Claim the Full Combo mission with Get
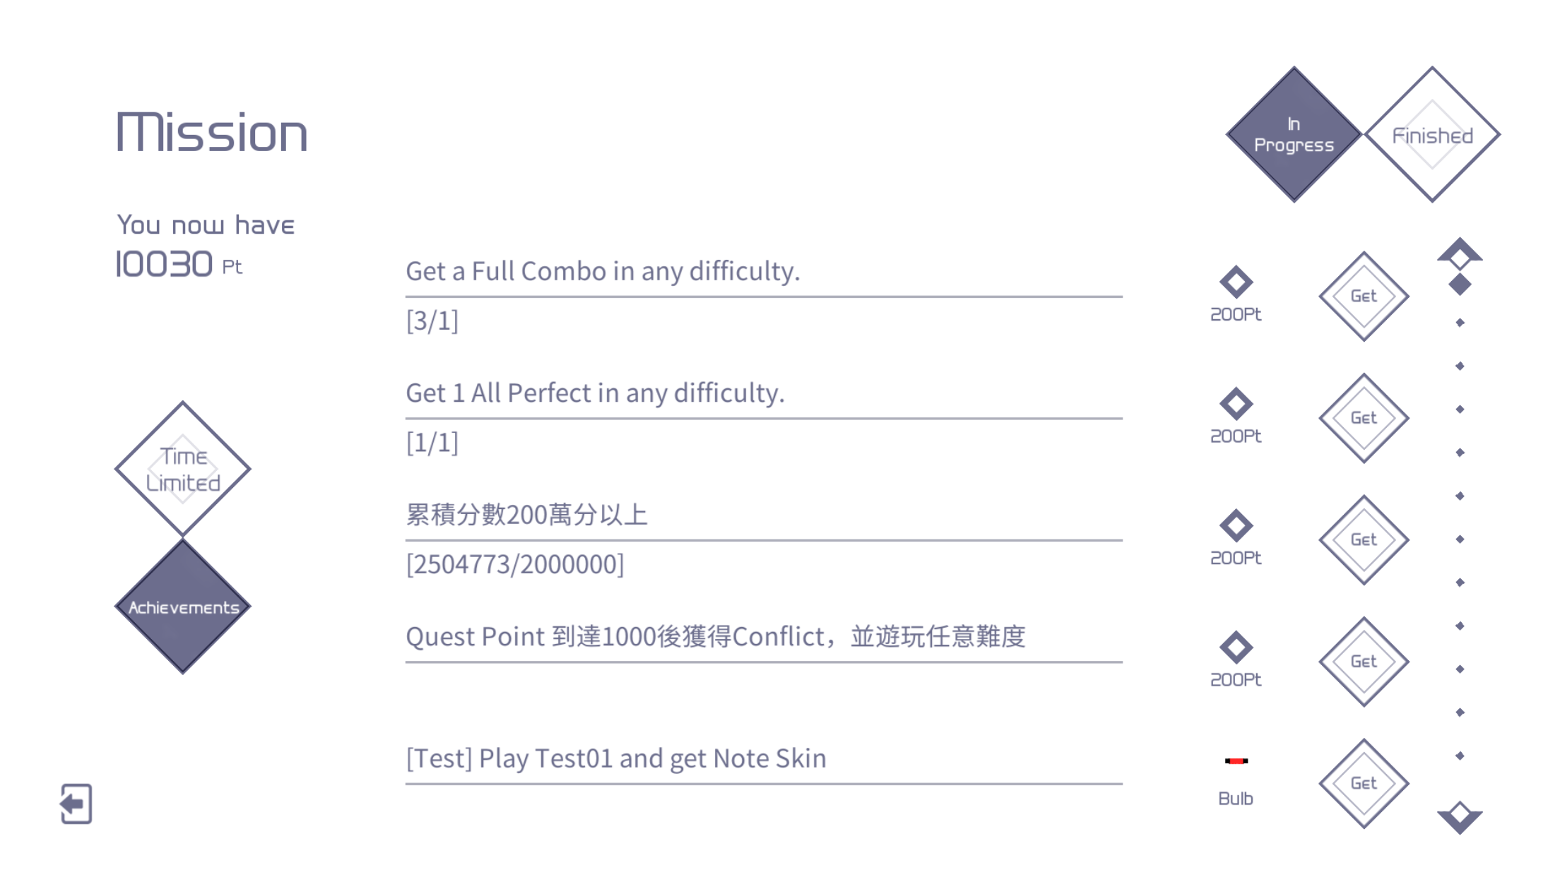Viewport: 1560px width, 877px height. click(x=1364, y=296)
